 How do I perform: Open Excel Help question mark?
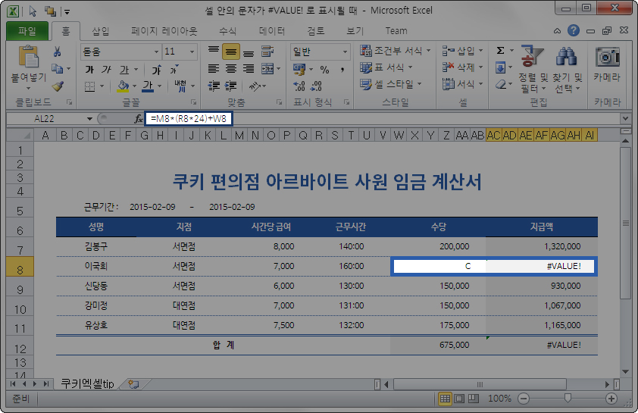[574, 30]
